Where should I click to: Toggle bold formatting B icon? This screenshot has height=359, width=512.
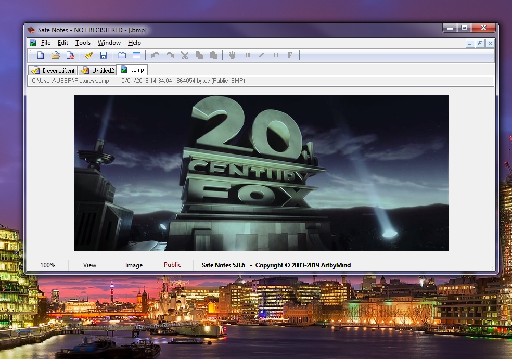coord(247,55)
